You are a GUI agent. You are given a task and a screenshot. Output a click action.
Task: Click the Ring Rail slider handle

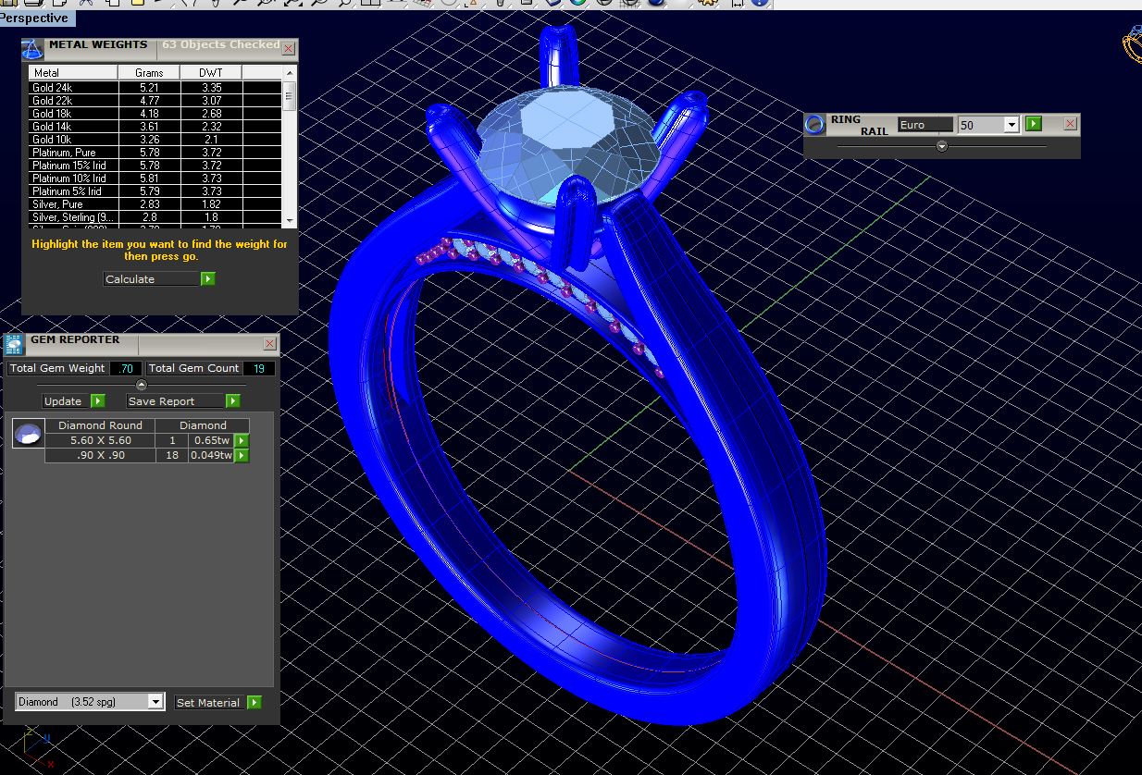(942, 146)
